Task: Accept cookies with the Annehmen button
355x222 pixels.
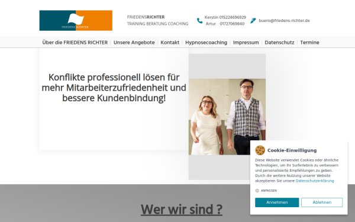Action: (277, 202)
